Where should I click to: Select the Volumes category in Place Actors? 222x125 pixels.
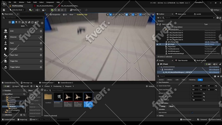32,22
